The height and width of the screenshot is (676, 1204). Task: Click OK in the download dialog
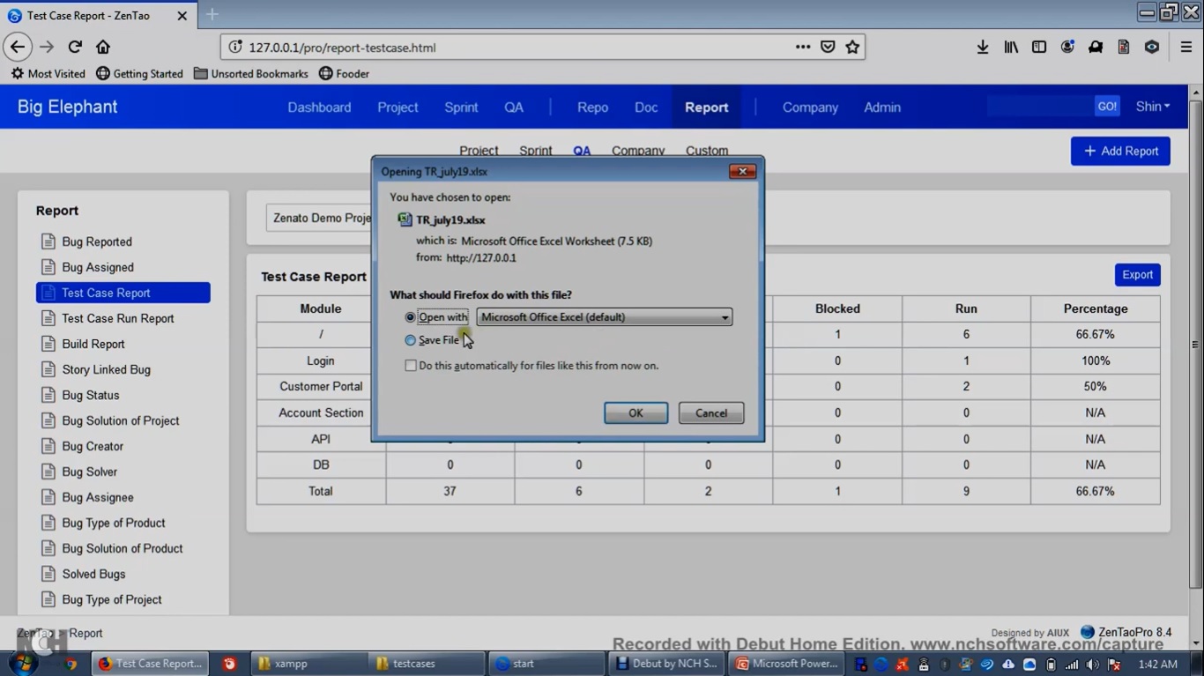(635, 413)
